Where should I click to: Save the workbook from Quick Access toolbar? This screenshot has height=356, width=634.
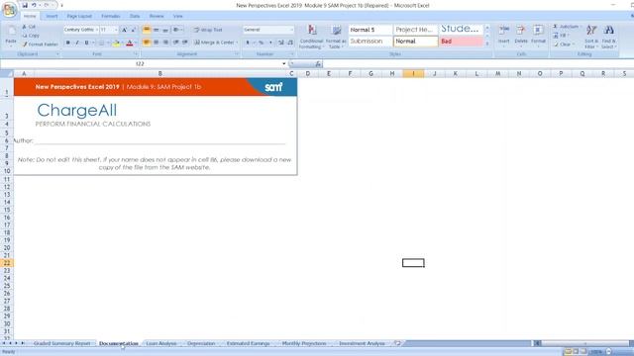(x=25, y=5)
